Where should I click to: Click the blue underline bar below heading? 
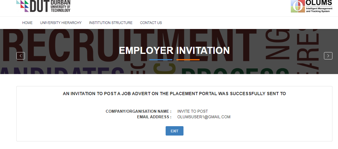click(161, 60)
